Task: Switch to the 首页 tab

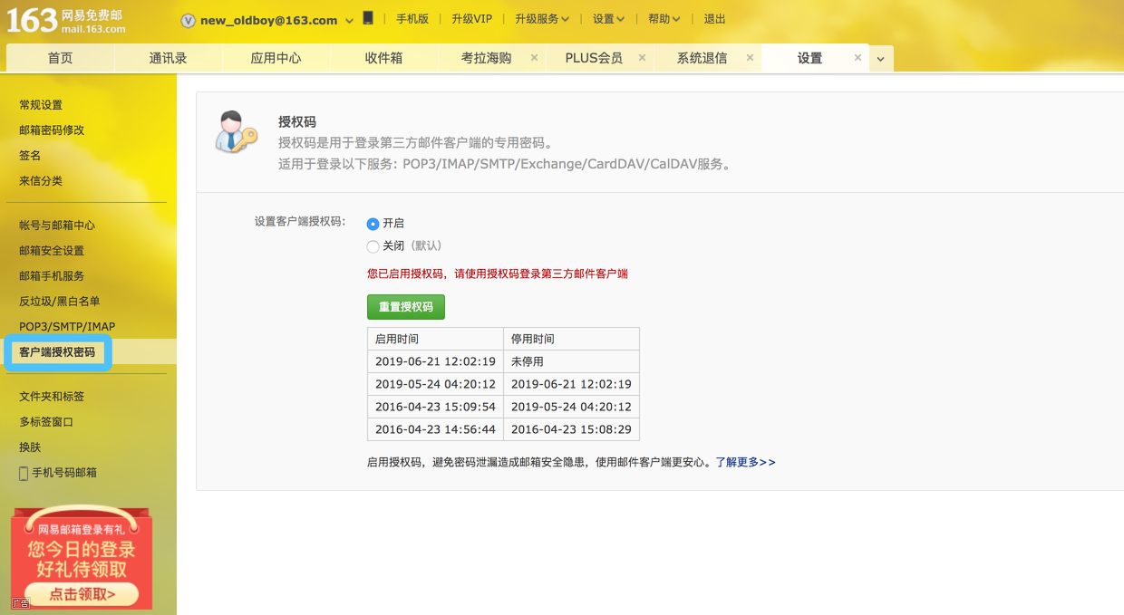Action: tap(59, 56)
